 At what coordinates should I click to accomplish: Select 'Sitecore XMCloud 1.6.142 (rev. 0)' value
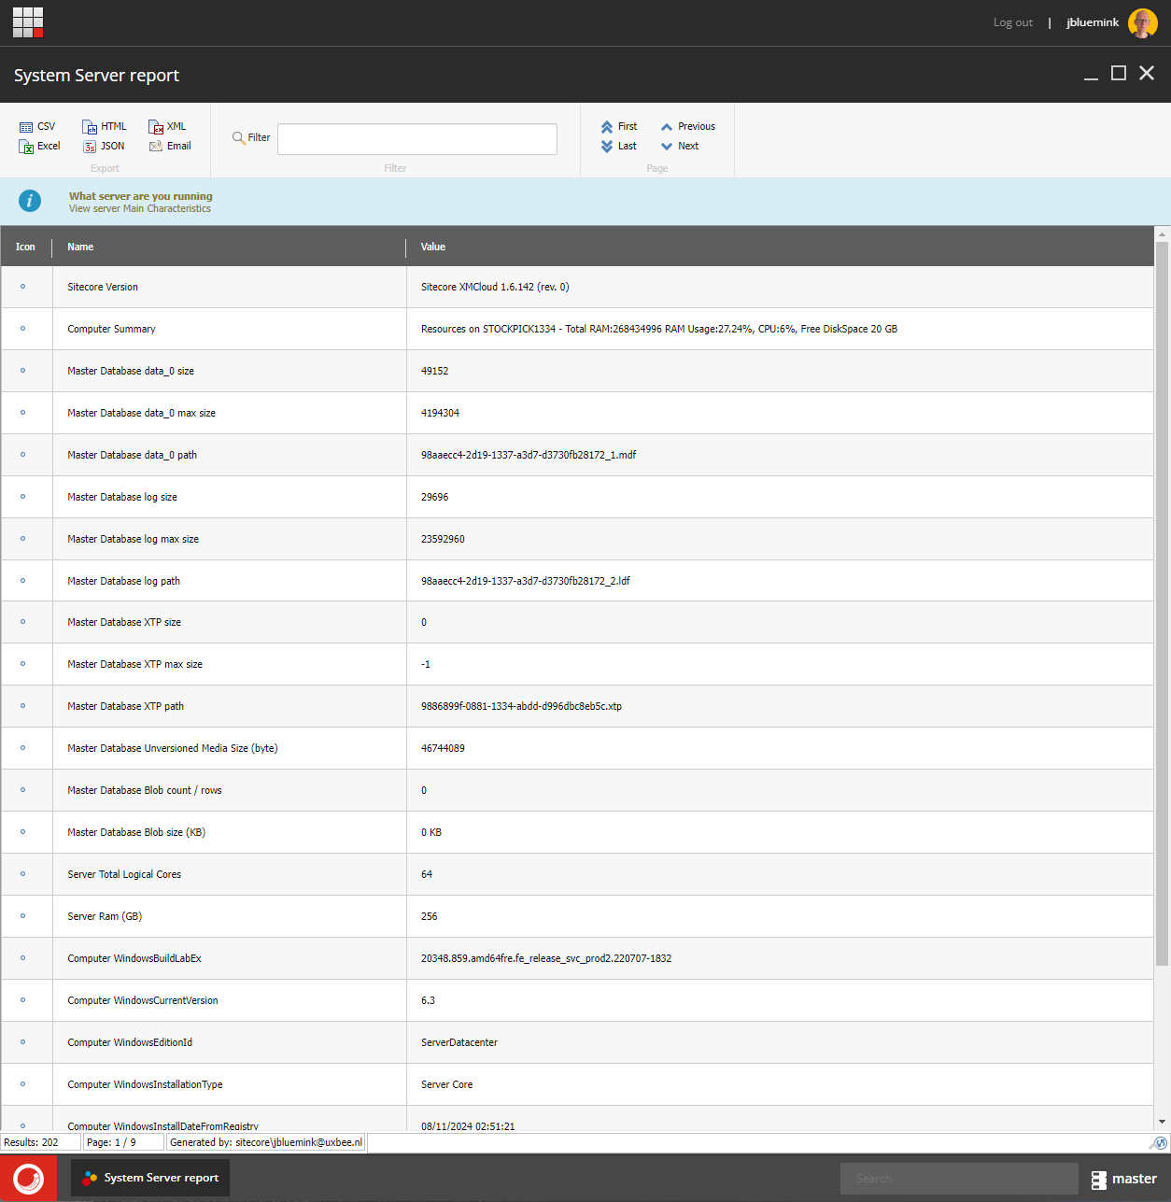[495, 287]
